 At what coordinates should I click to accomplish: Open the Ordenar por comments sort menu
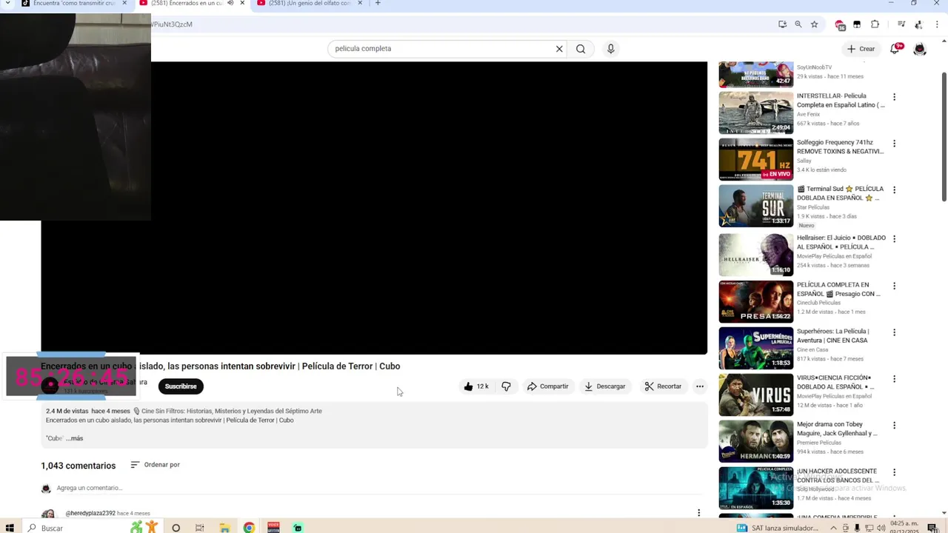156,465
